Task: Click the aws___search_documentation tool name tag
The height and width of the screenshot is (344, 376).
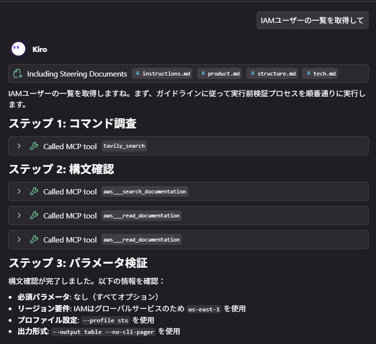Action: tap(145, 191)
